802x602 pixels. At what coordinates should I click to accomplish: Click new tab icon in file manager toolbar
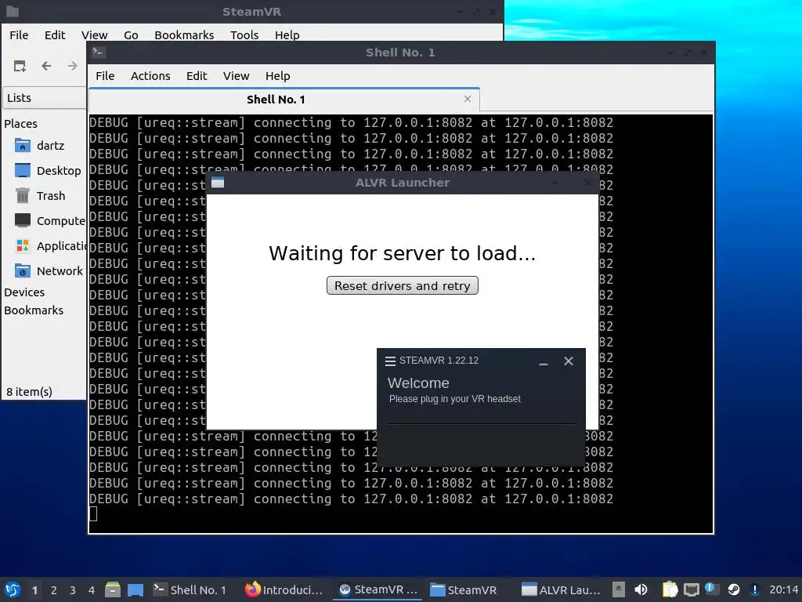(x=20, y=66)
